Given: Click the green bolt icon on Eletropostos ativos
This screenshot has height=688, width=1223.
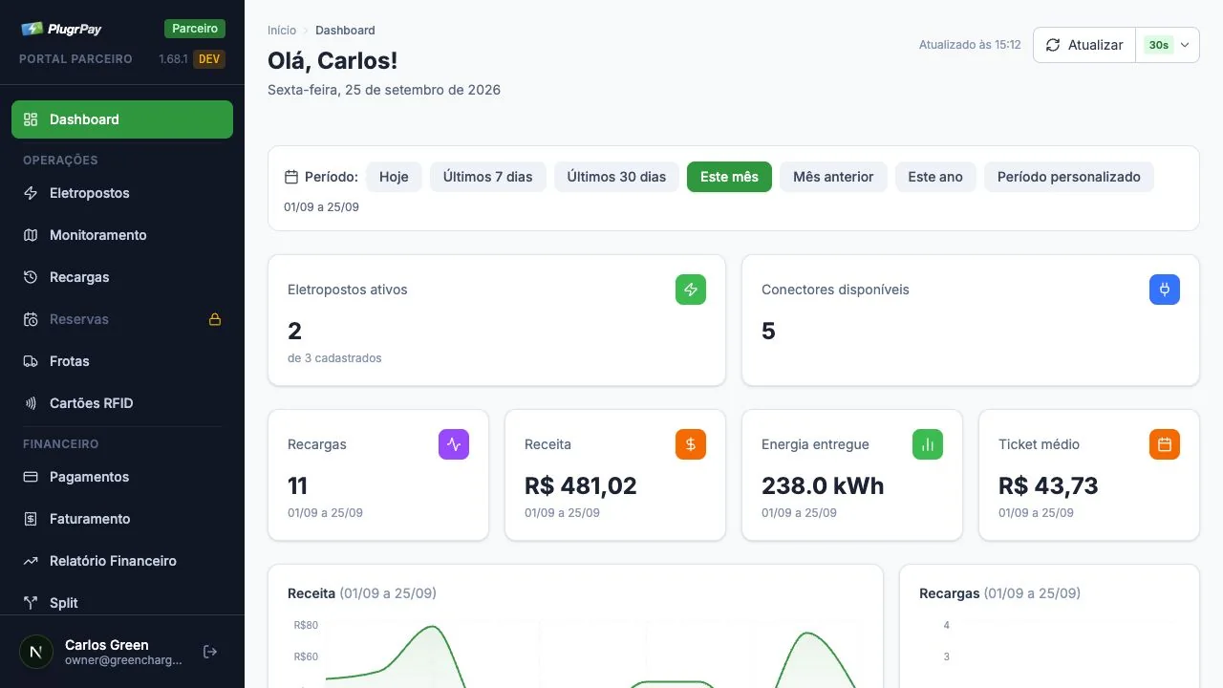Looking at the screenshot, I should (x=691, y=290).
